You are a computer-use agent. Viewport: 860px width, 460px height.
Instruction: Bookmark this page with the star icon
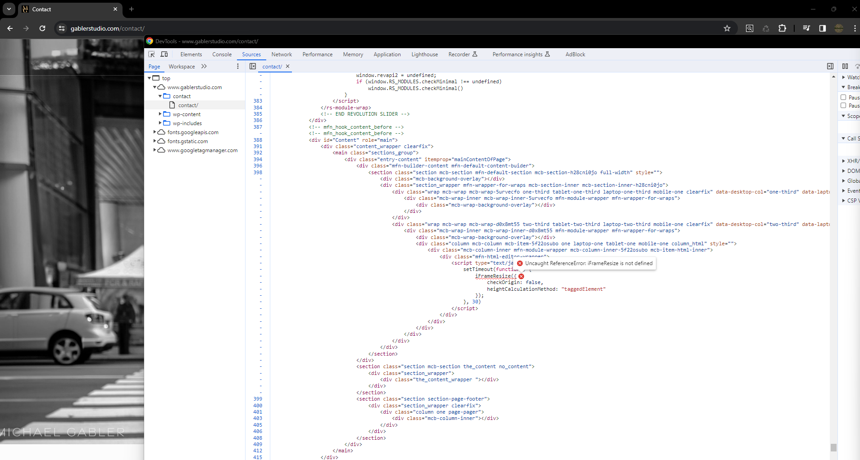727,28
